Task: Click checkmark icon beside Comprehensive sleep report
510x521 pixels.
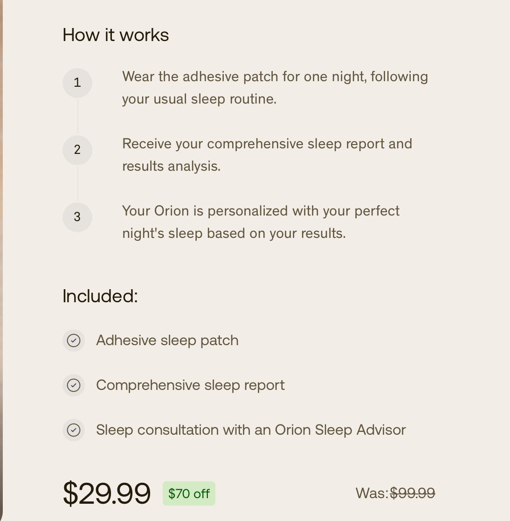Action: click(74, 385)
